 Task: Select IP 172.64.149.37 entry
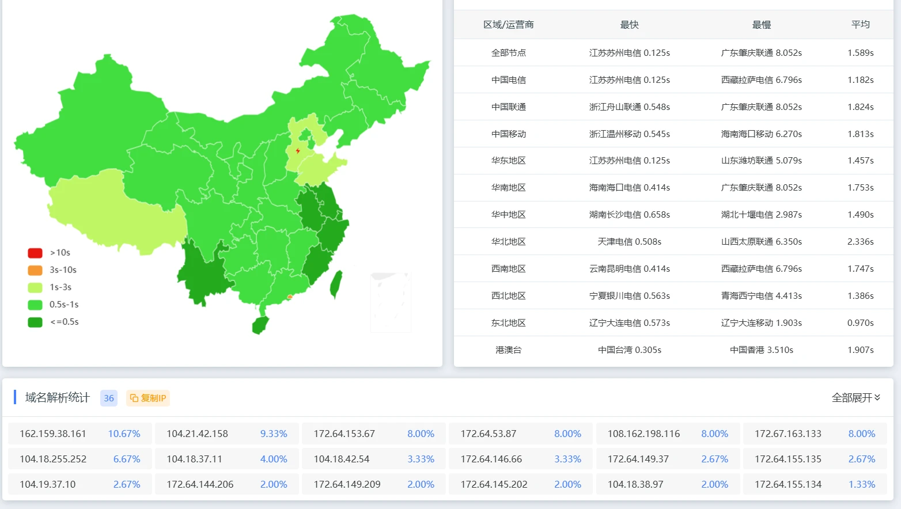click(x=668, y=459)
